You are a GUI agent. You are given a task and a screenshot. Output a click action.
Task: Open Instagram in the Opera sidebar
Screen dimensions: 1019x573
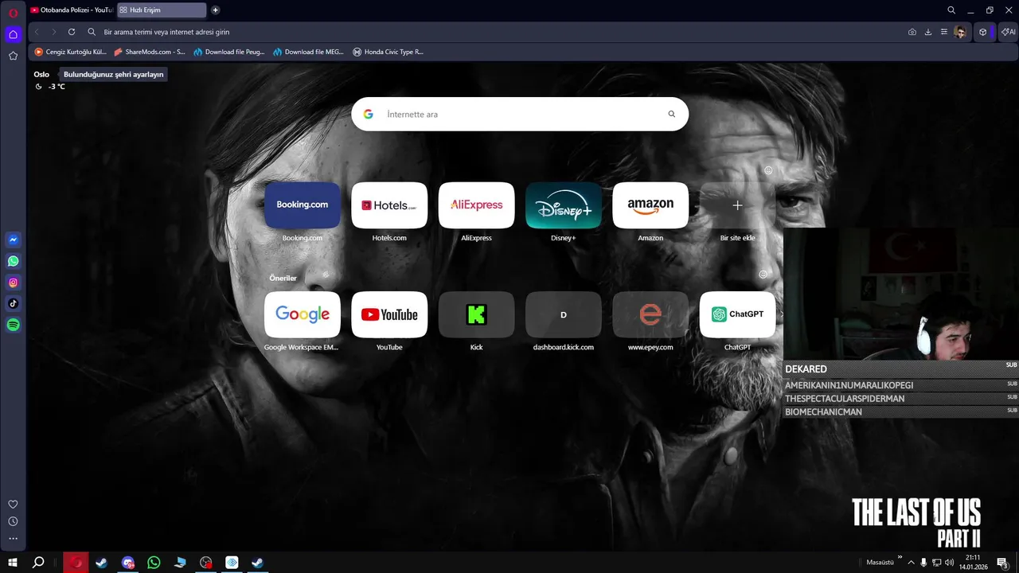[13, 283]
